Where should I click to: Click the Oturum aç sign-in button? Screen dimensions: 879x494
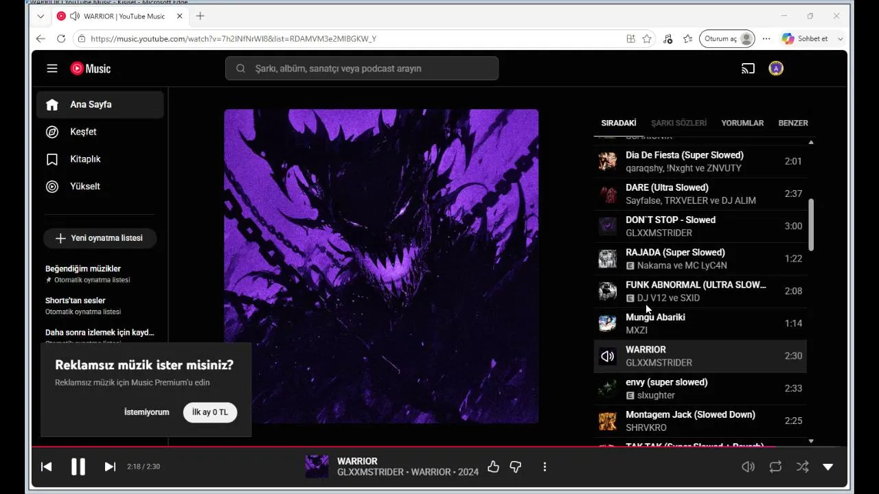pyautogui.click(x=727, y=39)
